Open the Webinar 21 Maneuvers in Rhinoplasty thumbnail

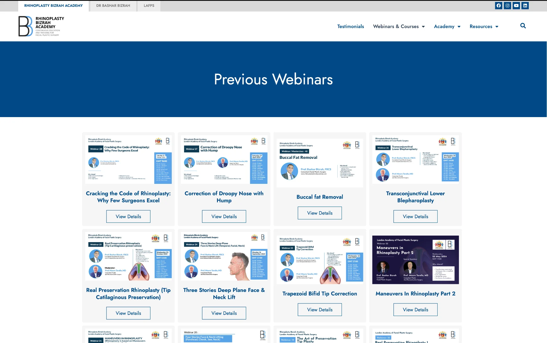coord(128,336)
